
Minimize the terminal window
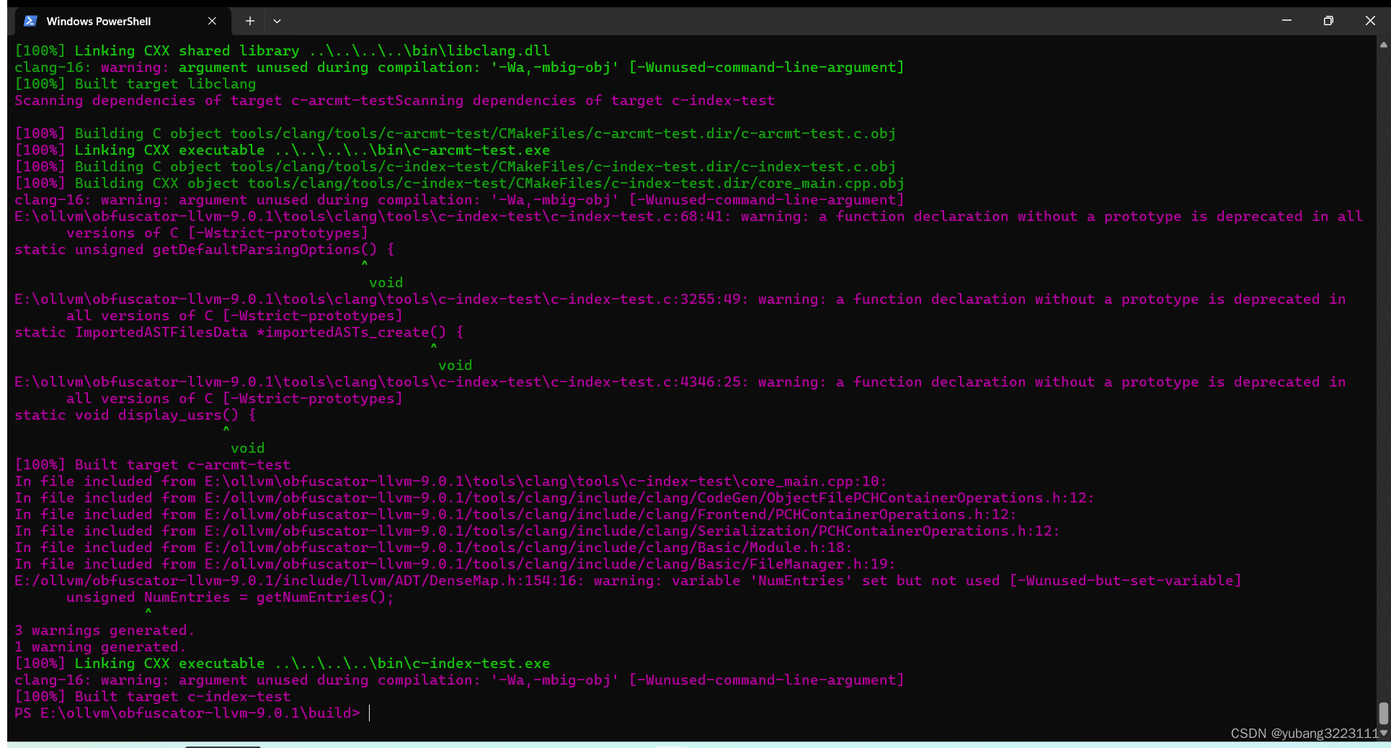click(x=1286, y=21)
